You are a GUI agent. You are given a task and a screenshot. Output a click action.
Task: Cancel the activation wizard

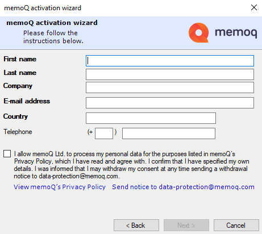(x=236, y=225)
